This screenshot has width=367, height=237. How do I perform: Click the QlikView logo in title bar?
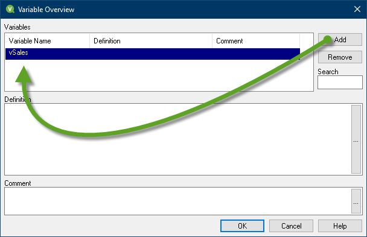tap(10, 10)
